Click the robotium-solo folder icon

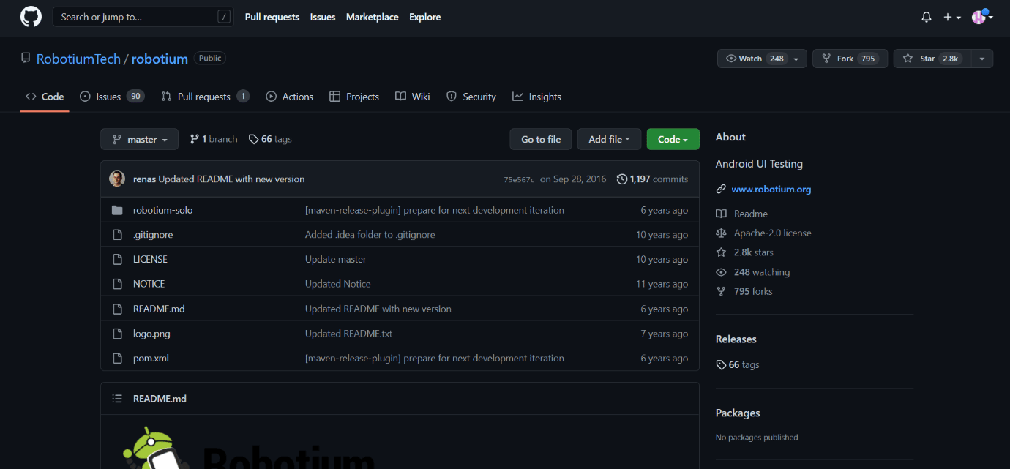pos(117,210)
